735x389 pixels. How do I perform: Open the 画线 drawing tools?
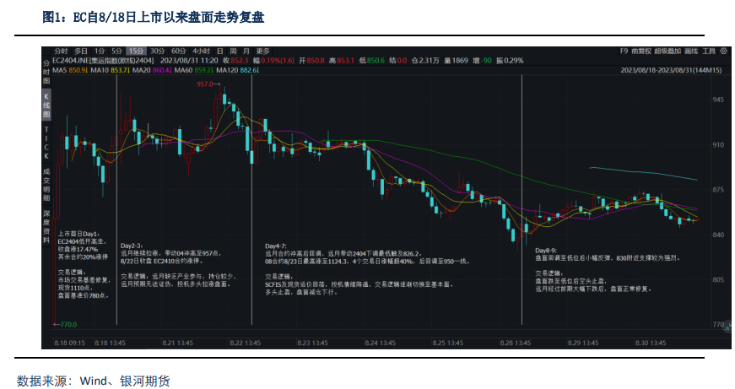coord(691,51)
